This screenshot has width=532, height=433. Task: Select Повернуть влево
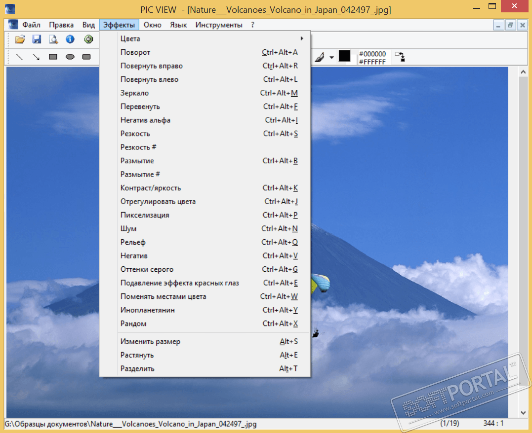tap(205, 79)
